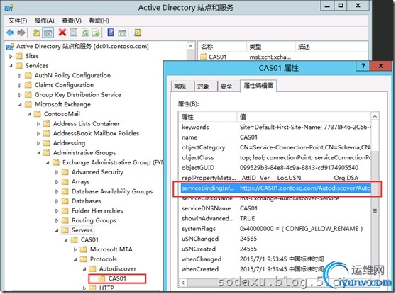
Task: Click the Up one level folder icon
Action: point(36,33)
